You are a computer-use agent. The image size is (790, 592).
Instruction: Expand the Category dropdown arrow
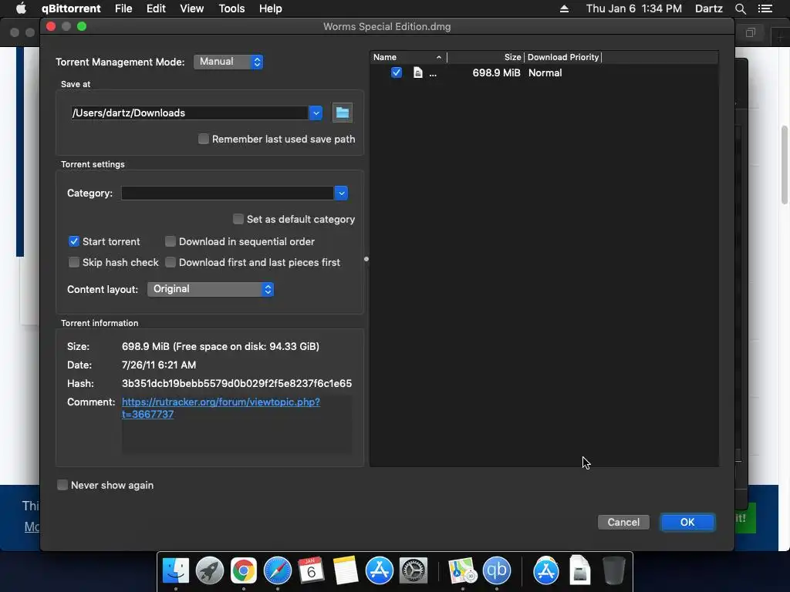pos(341,193)
